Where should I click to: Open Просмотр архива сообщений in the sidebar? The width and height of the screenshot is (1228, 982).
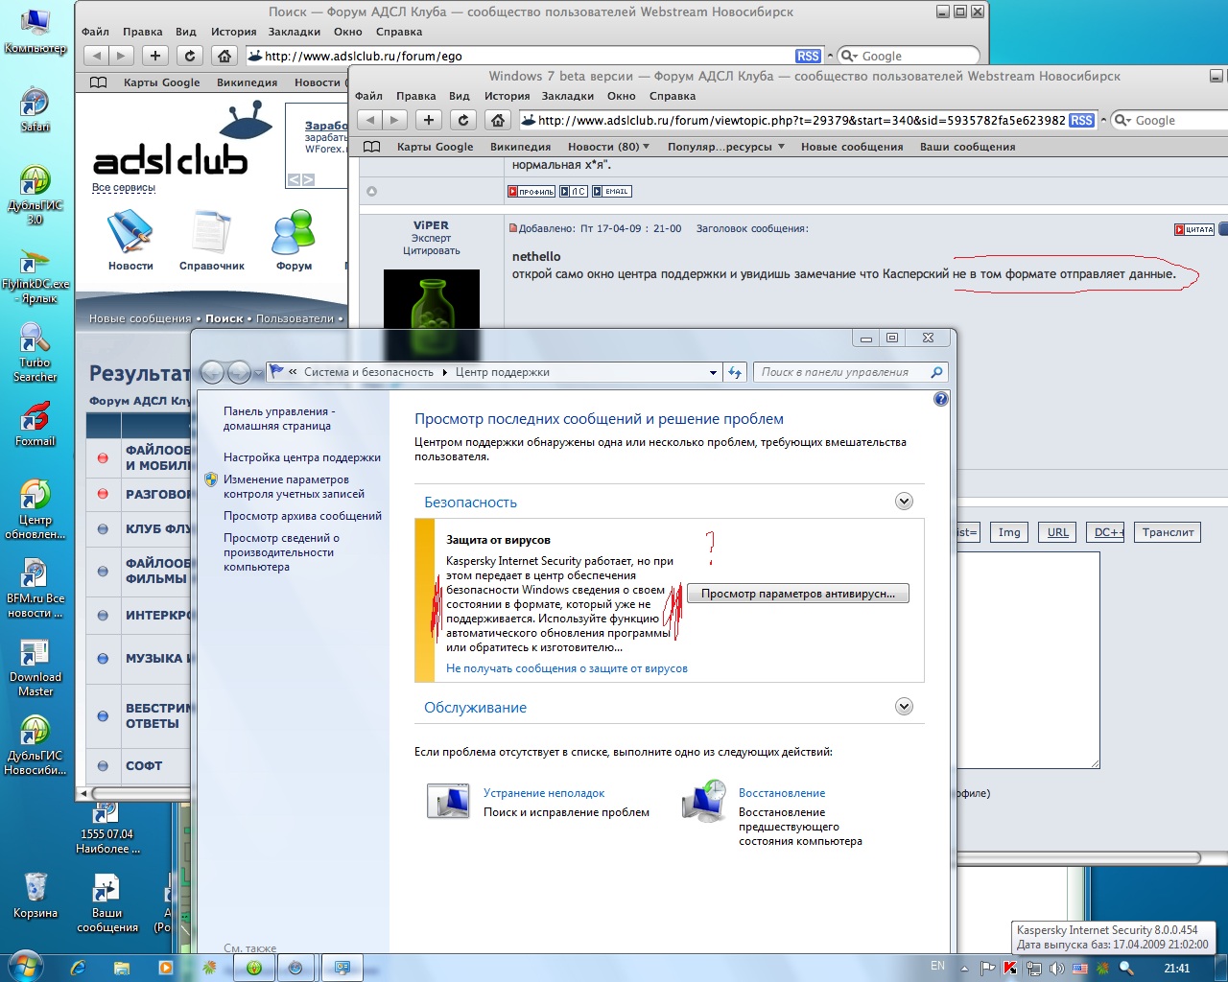click(302, 516)
